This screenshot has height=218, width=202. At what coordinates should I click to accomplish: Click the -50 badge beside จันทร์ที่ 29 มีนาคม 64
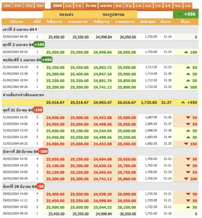[41, 186]
